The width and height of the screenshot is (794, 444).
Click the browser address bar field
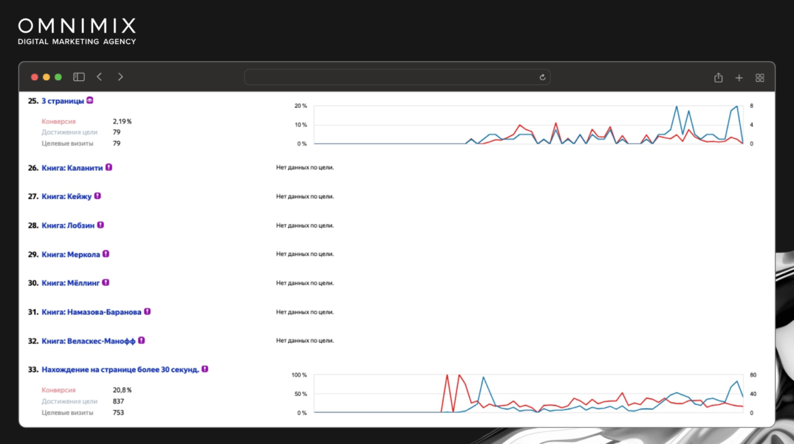pyautogui.click(x=397, y=78)
